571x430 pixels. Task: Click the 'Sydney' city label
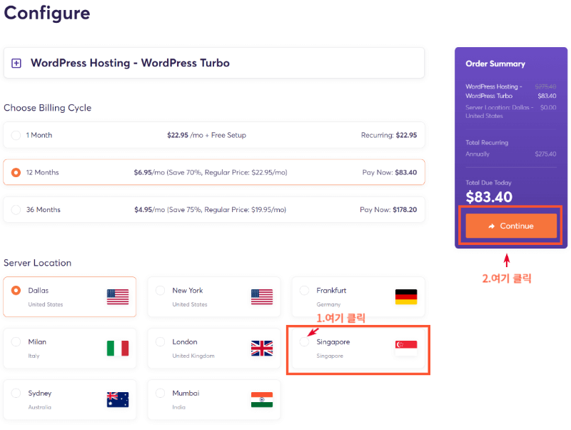(x=40, y=394)
